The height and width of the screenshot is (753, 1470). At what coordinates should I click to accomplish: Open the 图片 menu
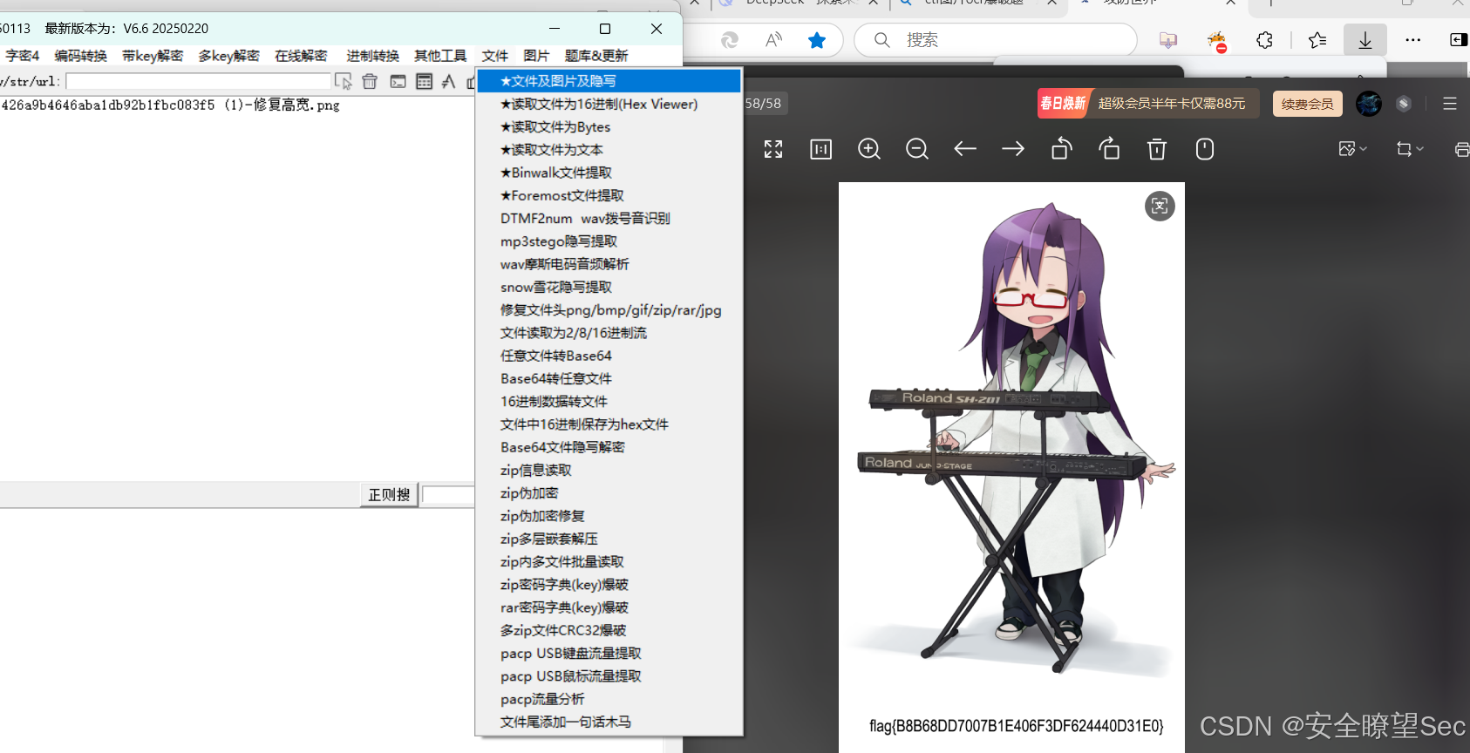536,56
